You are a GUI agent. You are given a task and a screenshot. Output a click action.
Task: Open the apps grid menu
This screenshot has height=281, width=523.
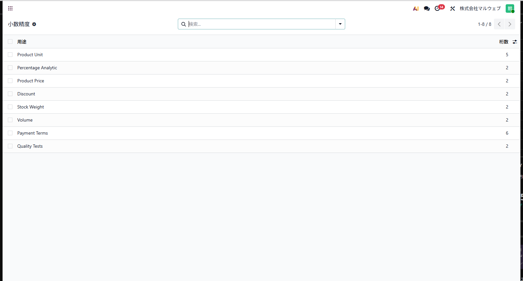click(10, 8)
